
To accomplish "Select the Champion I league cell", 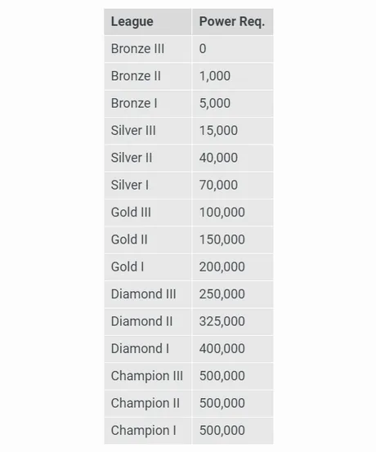I will 148,431.
